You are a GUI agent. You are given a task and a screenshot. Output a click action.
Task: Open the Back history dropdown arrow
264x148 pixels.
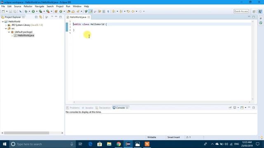(x=137, y=12)
